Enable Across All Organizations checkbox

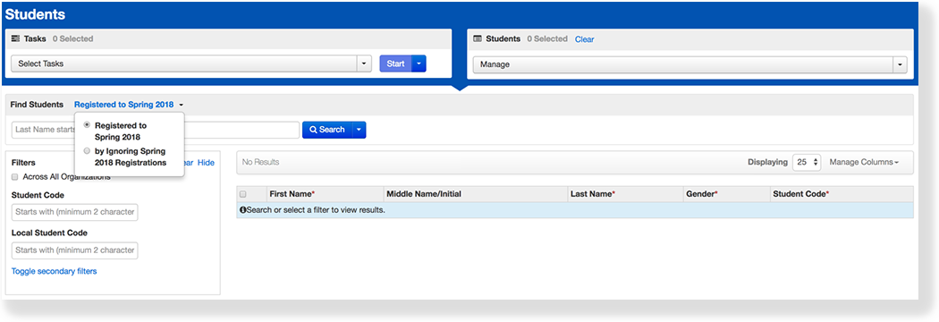15,176
